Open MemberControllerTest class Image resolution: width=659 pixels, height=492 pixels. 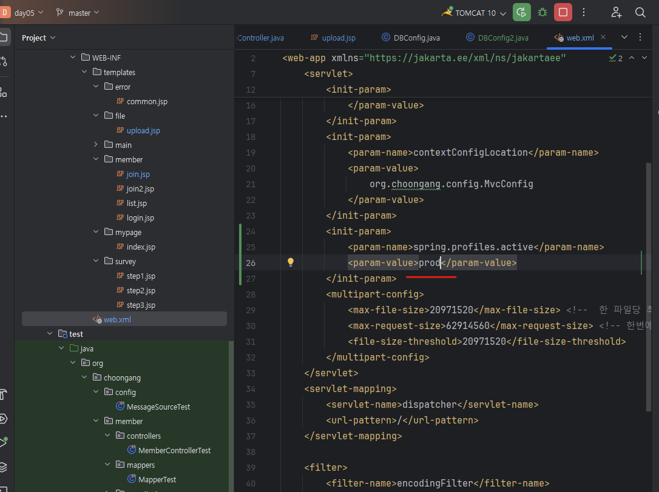point(174,450)
